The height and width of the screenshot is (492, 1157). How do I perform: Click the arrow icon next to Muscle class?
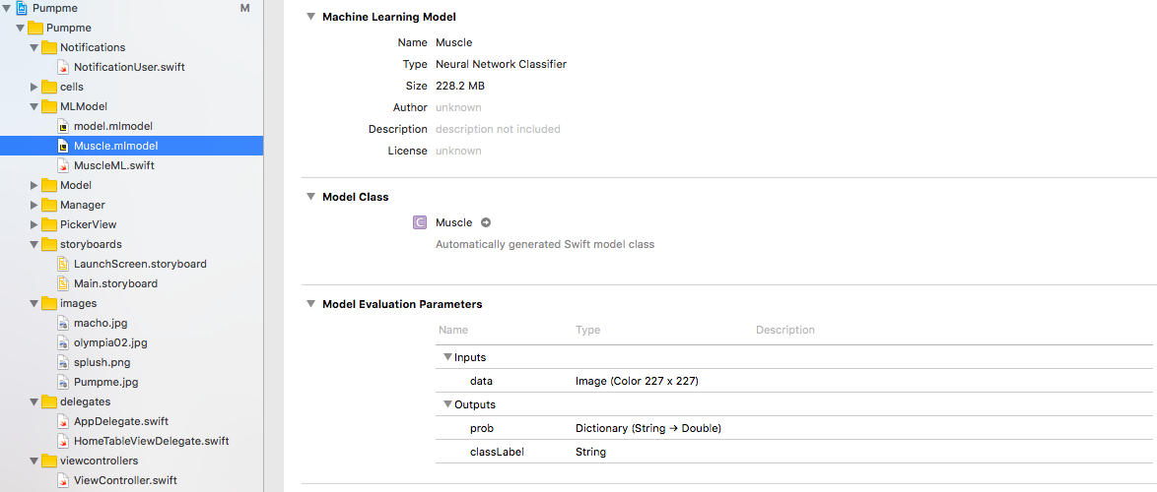pos(486,222)
